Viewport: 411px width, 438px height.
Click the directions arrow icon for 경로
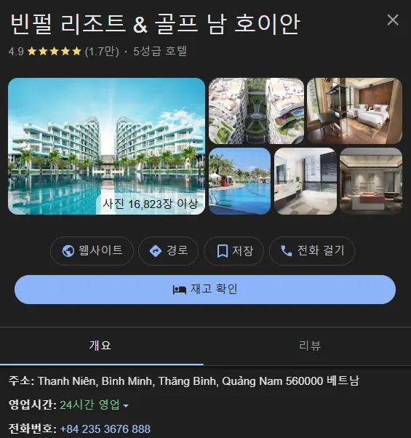(156, 251)
